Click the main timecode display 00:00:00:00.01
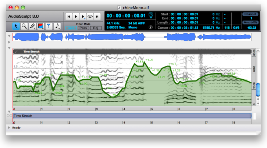This screenshot has width=267, height=148. [126, 16]
